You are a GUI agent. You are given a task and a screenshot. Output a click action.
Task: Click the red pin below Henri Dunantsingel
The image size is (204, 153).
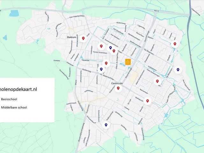[x=157, y=81]
